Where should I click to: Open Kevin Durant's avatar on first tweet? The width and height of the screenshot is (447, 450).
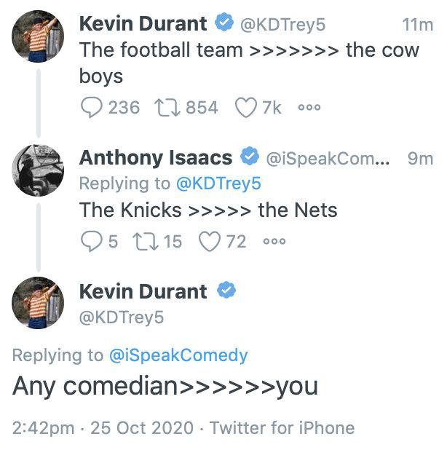point(38,35)
